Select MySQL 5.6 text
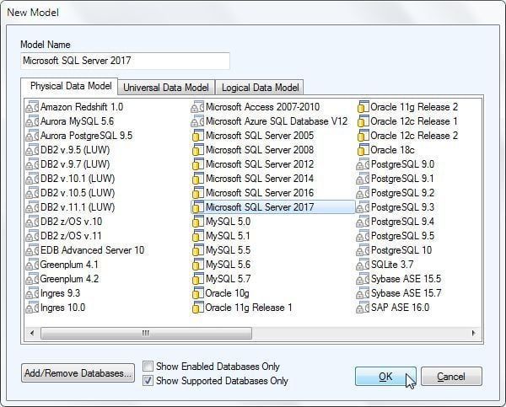Screen dimensions: 506x407 click(x=229, y=265)
